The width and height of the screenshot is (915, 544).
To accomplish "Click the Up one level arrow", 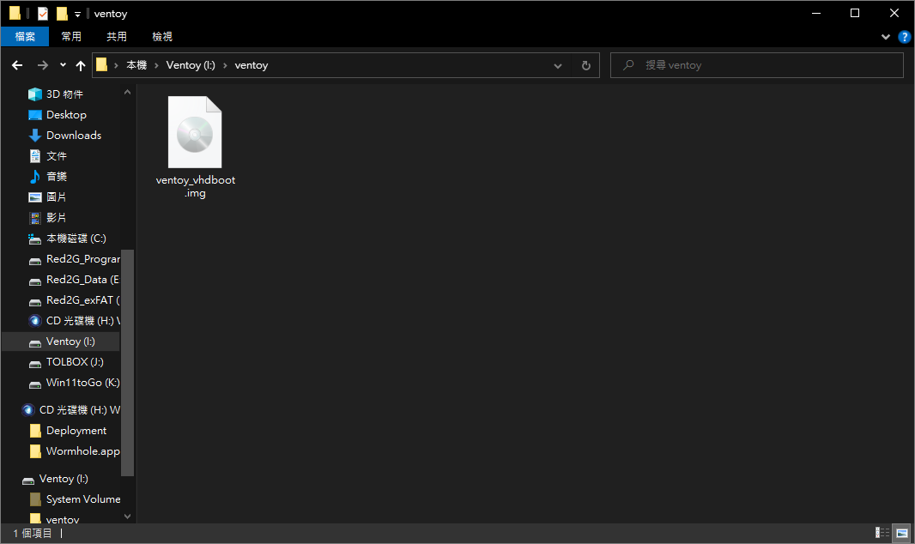I will pyautogui.click(x=81, y=65).
